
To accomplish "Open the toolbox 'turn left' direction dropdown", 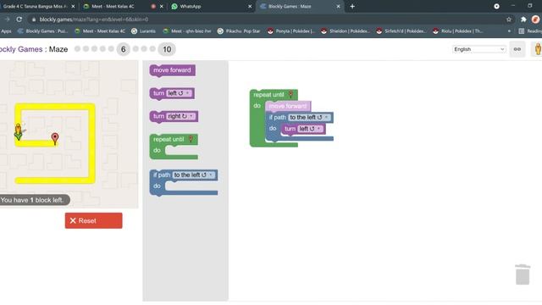I will point(179,93).
